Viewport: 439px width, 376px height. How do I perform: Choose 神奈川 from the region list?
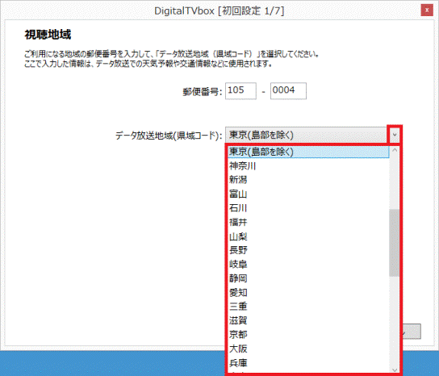tap(308, 166)
